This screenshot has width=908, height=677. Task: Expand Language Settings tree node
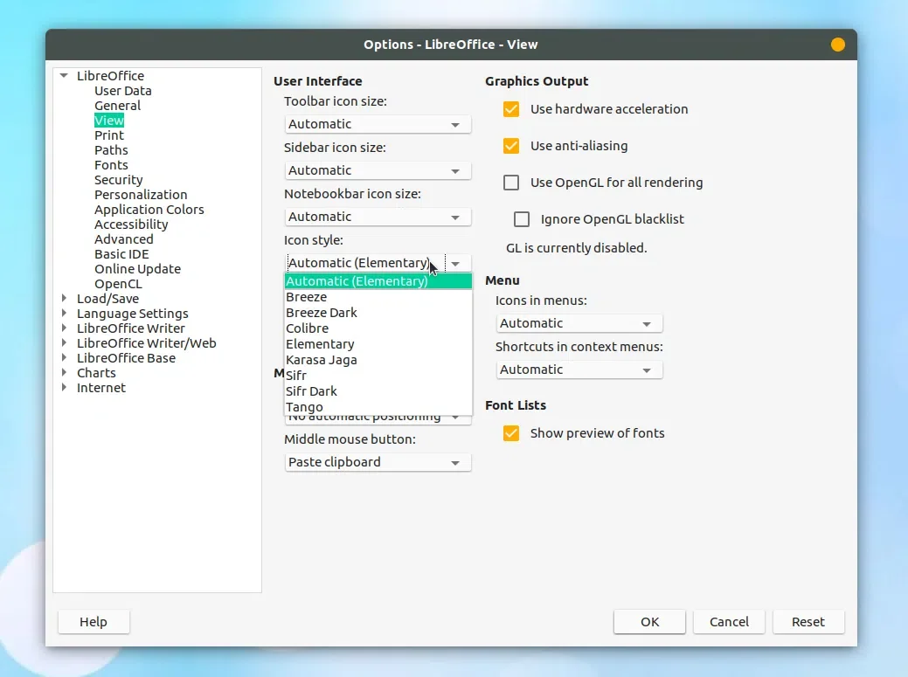point(65,313)
